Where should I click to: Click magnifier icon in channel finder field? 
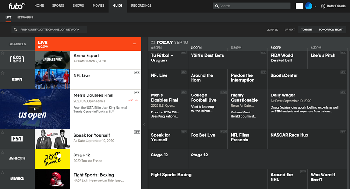pyautogui.click(x=15, y=30)
